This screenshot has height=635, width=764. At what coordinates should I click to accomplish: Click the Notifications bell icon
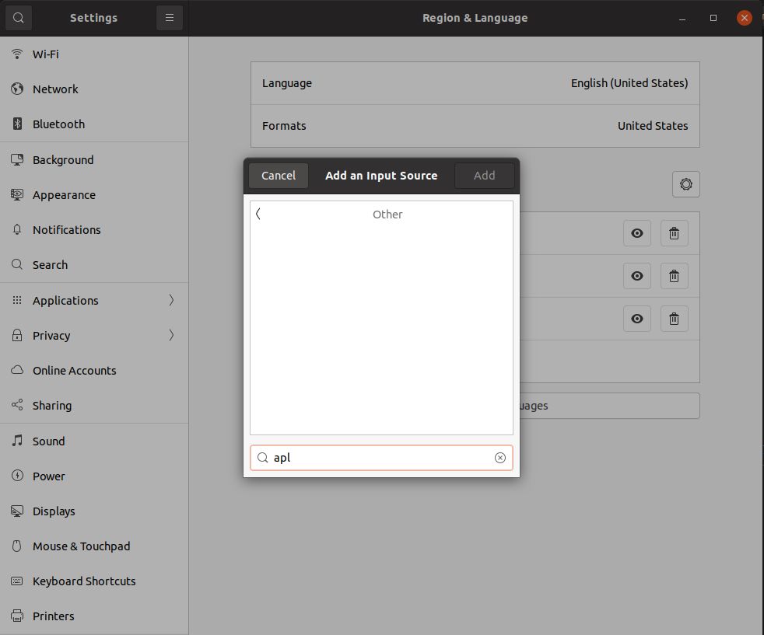tap(17, 229)
